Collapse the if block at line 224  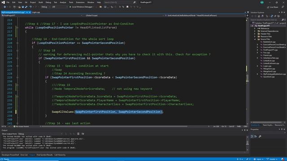[x=17, y=58]
